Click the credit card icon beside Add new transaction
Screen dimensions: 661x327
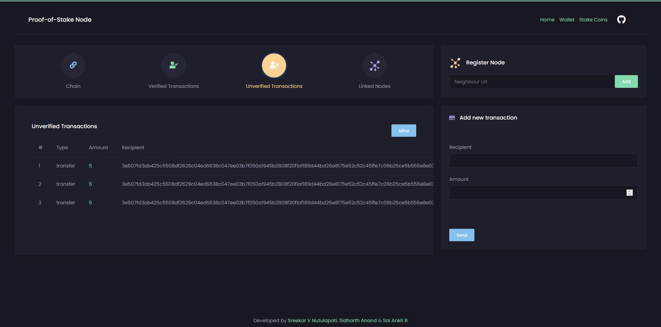pyautogui.click(x=452, y=118)
